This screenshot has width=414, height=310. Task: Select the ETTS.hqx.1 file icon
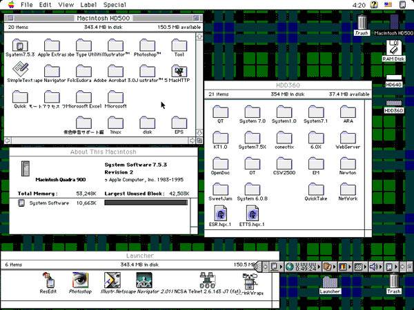tap(252, 214)
